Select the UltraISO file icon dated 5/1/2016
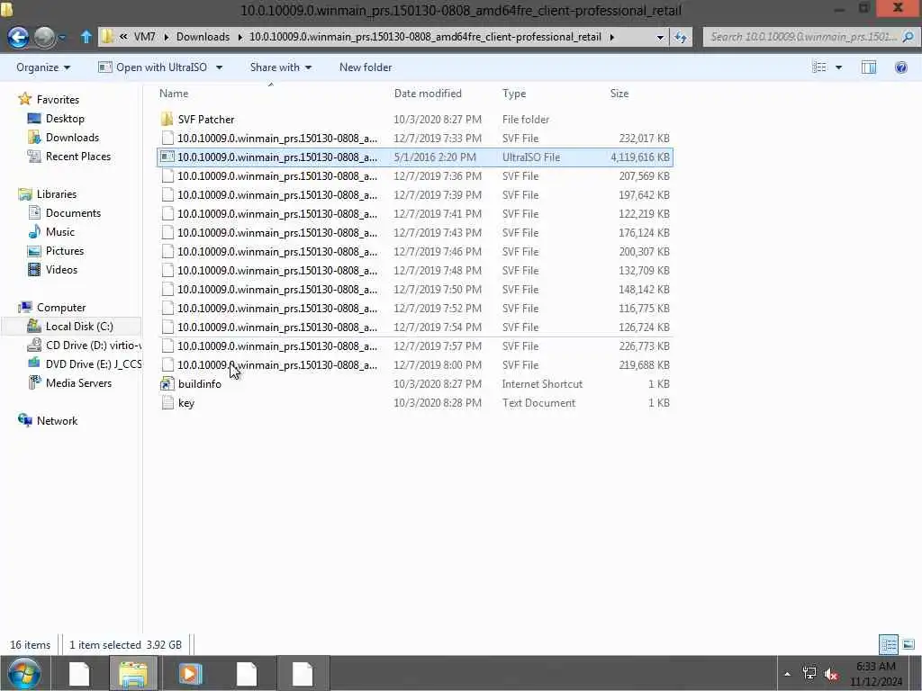The width and height of the screenshot is (922, 691). [x=167, y=157]
